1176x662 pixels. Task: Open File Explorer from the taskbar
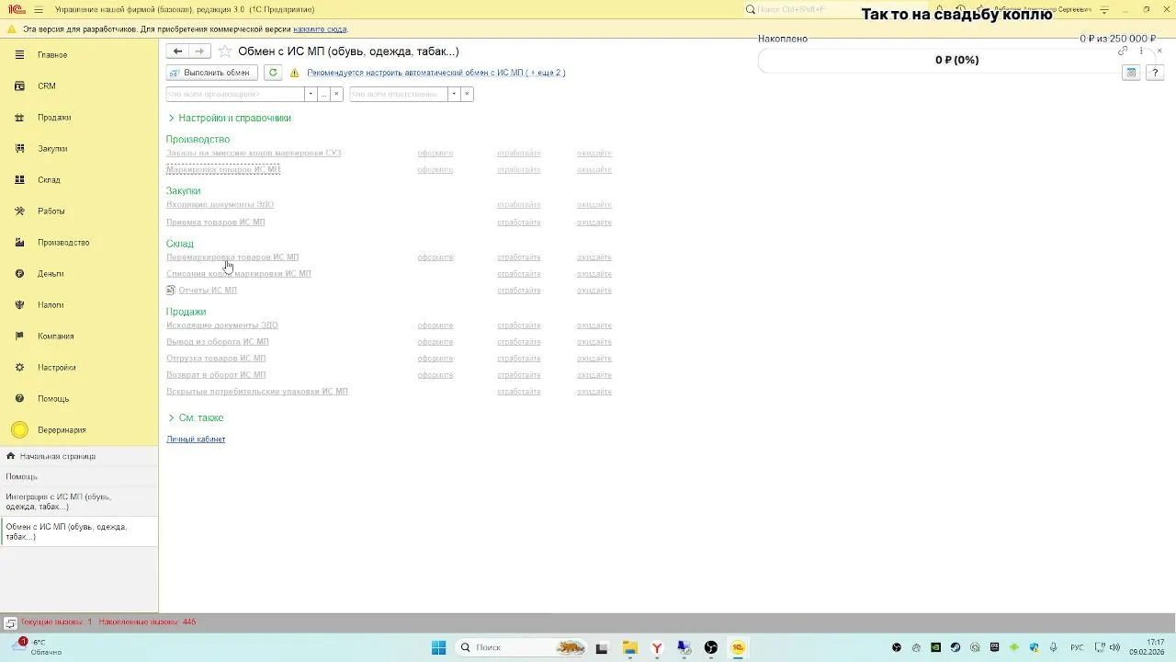click(630, 647)
